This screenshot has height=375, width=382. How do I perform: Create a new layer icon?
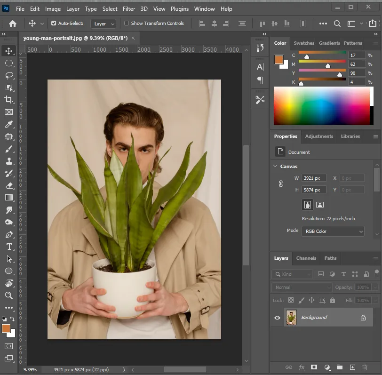[352, 367]
